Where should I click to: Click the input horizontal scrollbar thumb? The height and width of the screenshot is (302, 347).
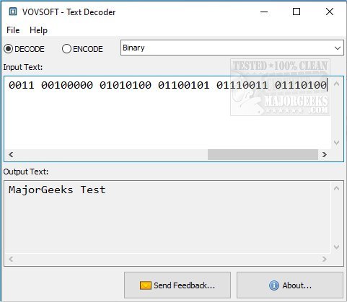click(x=263, y=154)
